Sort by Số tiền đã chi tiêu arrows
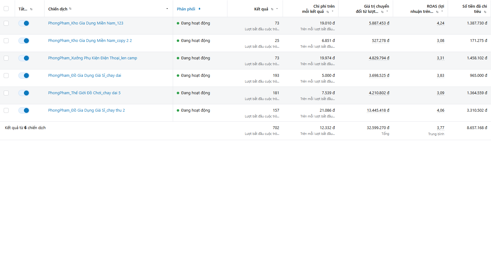Viewport: 491px width, 260px height. 485,12
